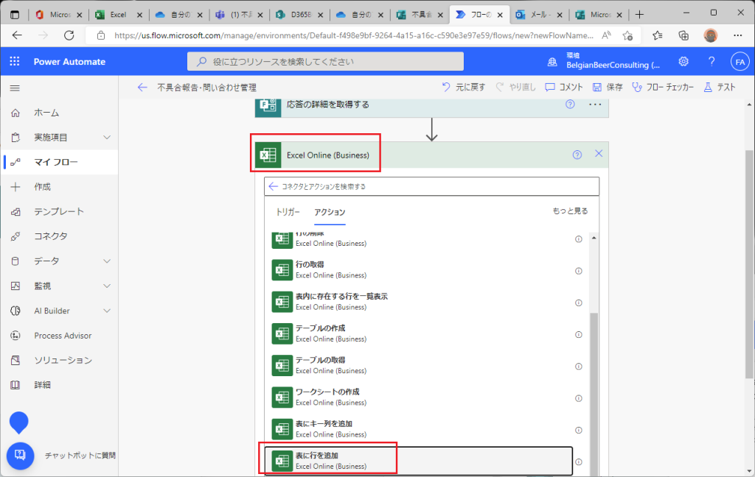The image size is (755, 477).
Task: Show info for the テーブルの取得 action
Action: (x=579, y=367)
